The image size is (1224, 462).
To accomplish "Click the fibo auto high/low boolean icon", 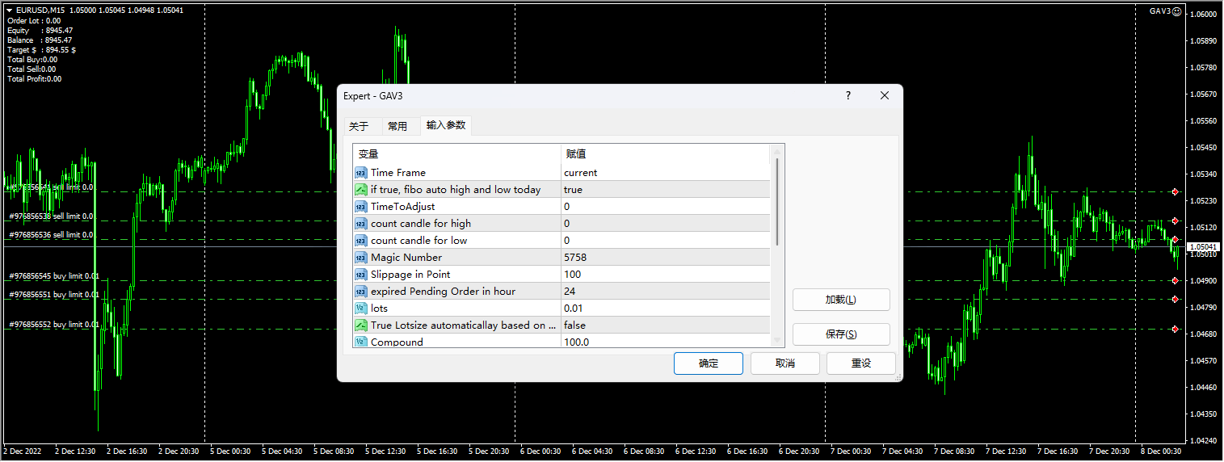I will (361, 190).
